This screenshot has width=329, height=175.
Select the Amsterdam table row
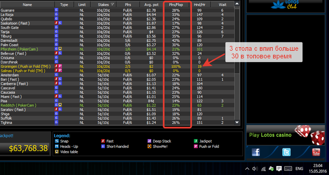[117, 75]
